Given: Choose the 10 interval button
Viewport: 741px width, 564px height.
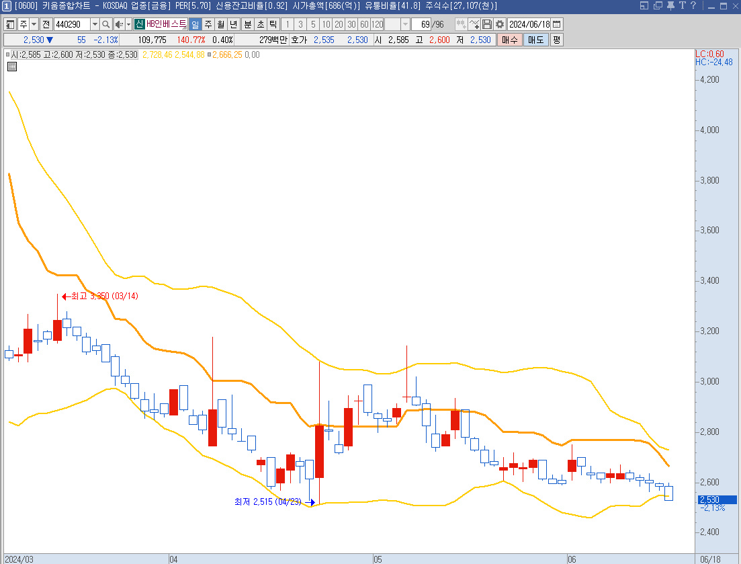Looking at the screenshot, I should pyautogui.click(x=326, y=24).
